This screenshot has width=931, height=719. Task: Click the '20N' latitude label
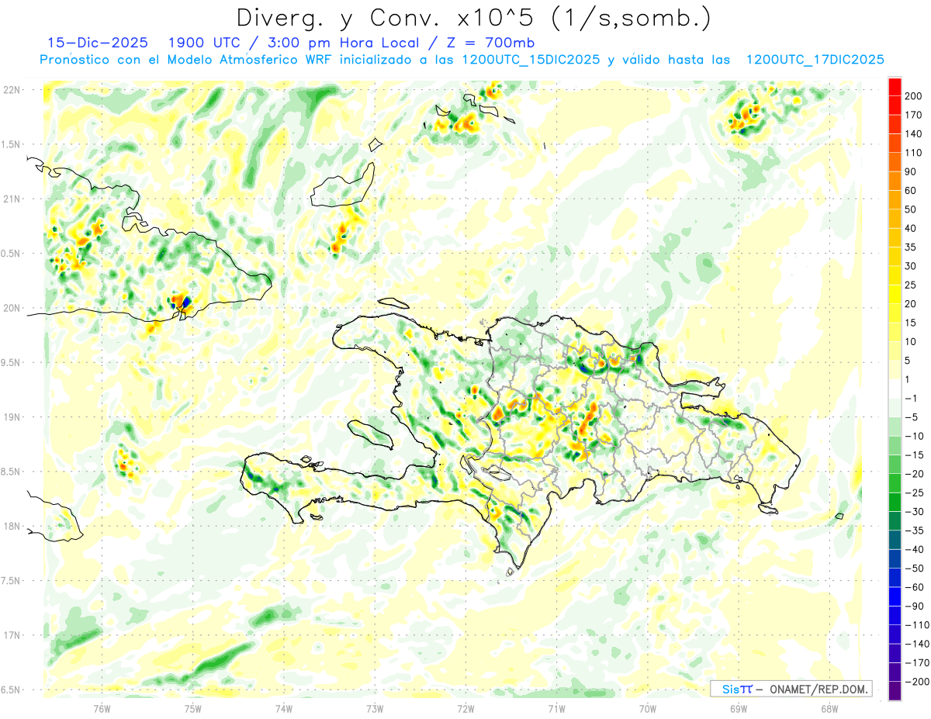pyautogui.click(x=12, y=308)
